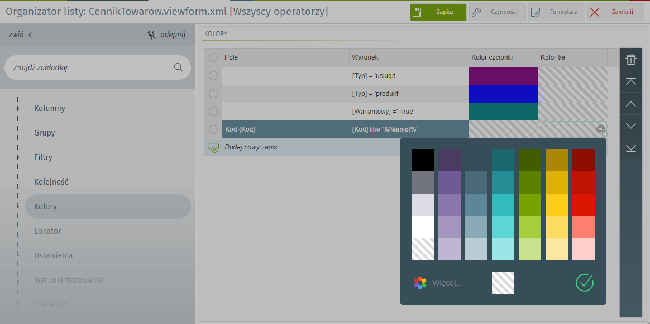This screenshot has height=324, width=650.
Task: Open the Filtry tab in sidebar
Action: 44,157
